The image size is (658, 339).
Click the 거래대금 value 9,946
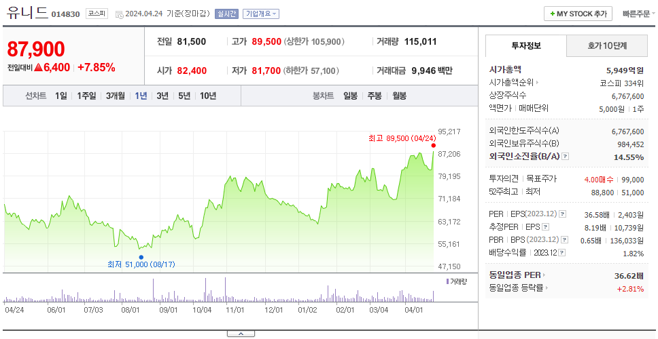tap(423, 71)
